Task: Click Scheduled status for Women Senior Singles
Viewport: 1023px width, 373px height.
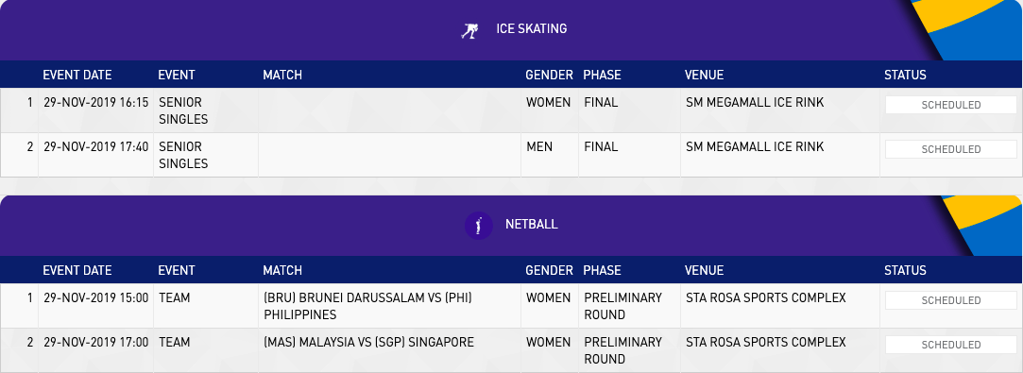Action: click(x=950, y=105)
